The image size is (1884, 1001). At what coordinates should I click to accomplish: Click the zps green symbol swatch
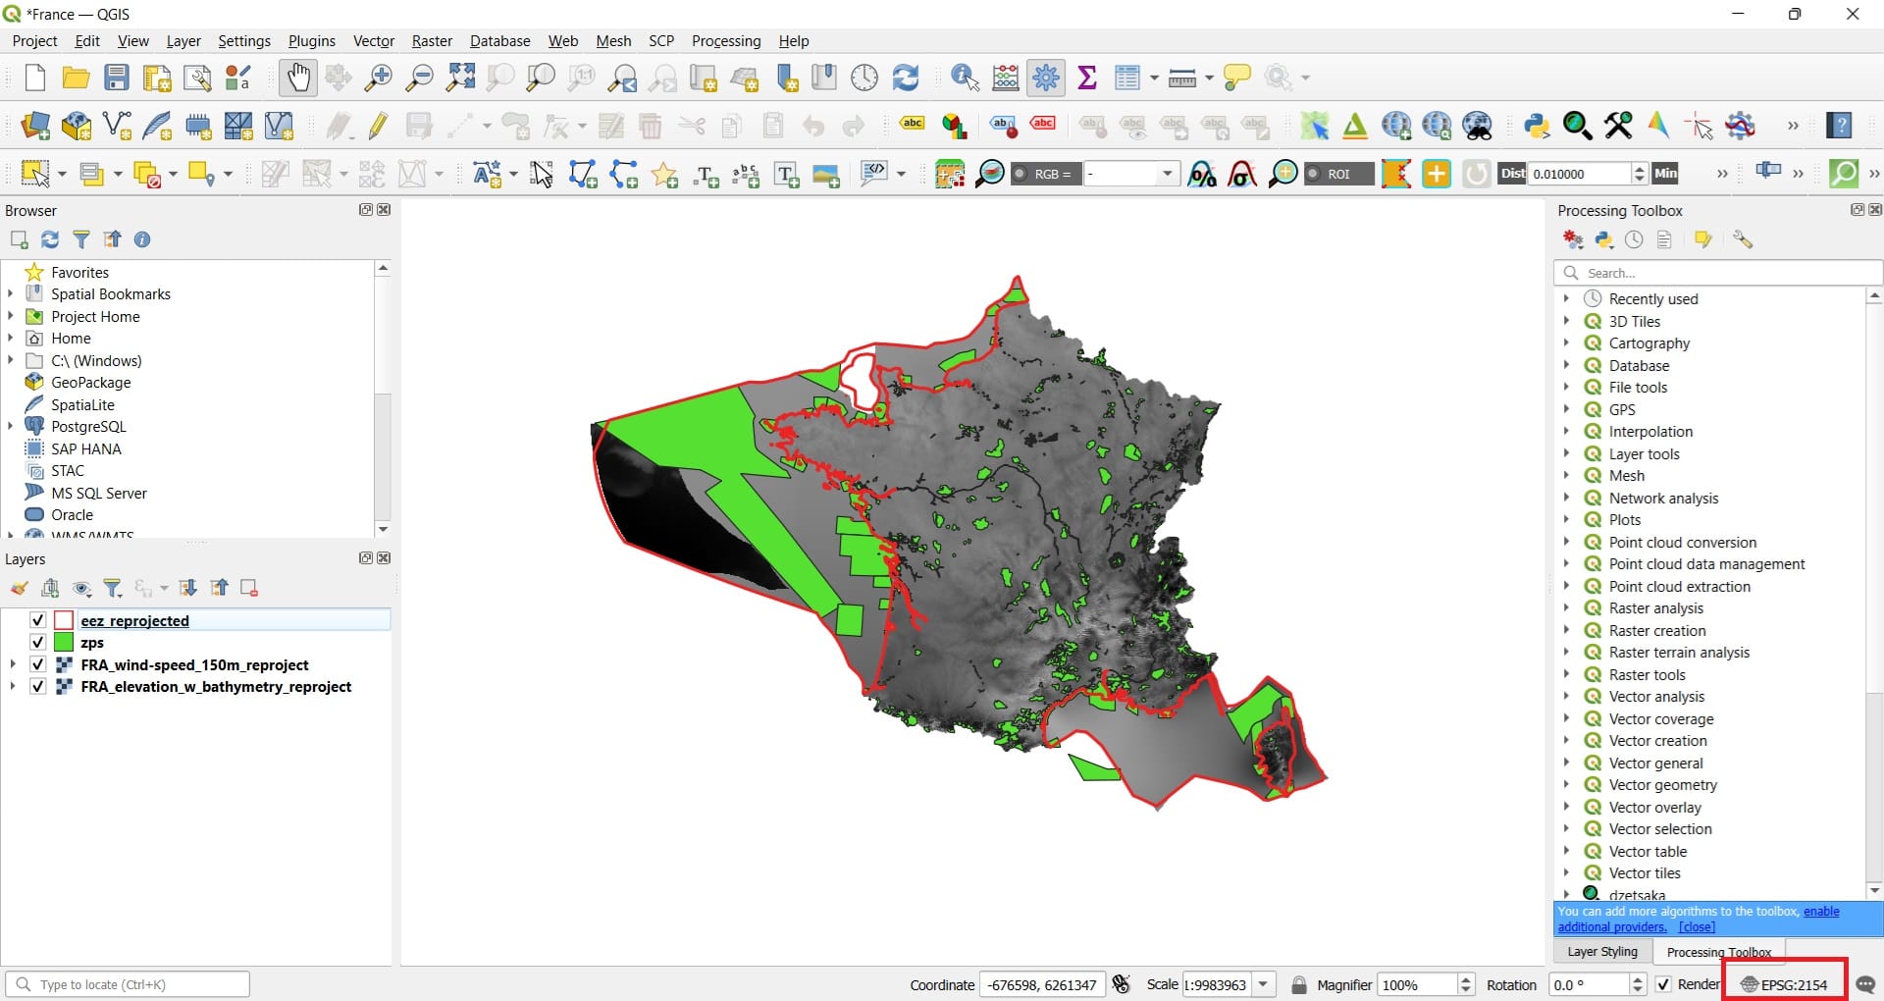point(64,642)
